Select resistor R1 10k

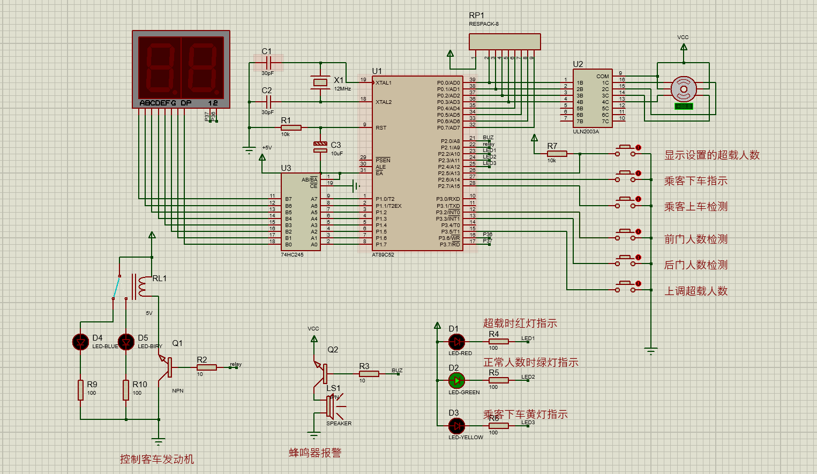tap(291, 127)
